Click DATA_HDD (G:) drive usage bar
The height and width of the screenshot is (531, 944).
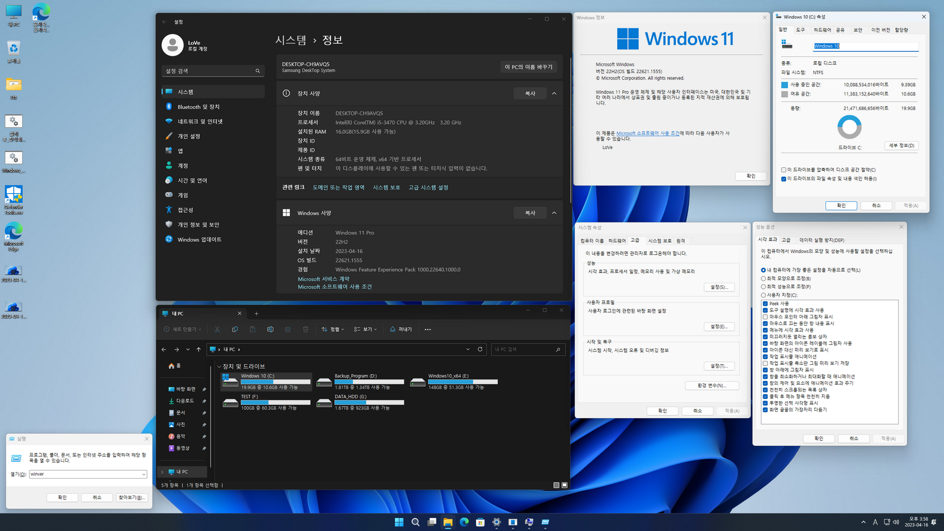click(x=369, y=403)
